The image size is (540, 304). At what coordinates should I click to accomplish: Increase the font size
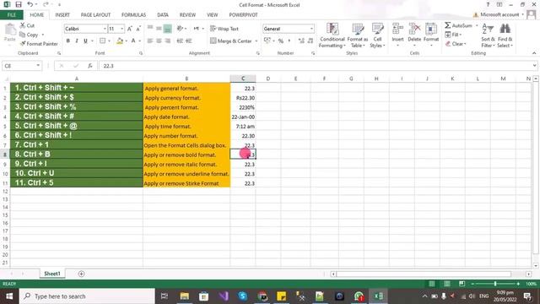pos(130,29)
